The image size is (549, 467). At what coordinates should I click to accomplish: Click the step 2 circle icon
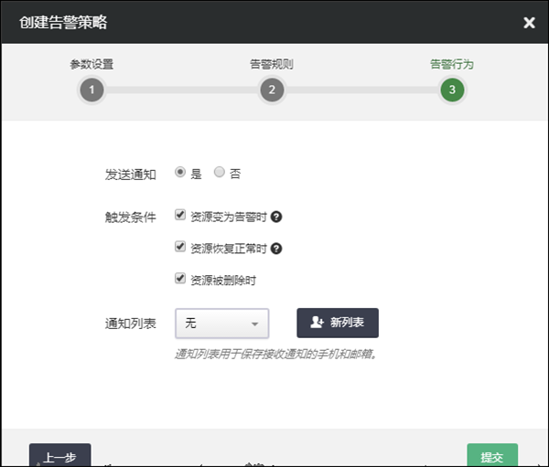point(272,90)
